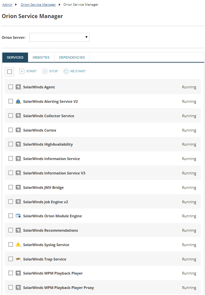Viewport: 205px width, 295px height.
Task: Click the Admin breadcrumb link
Action: click(x=7, y=4)
